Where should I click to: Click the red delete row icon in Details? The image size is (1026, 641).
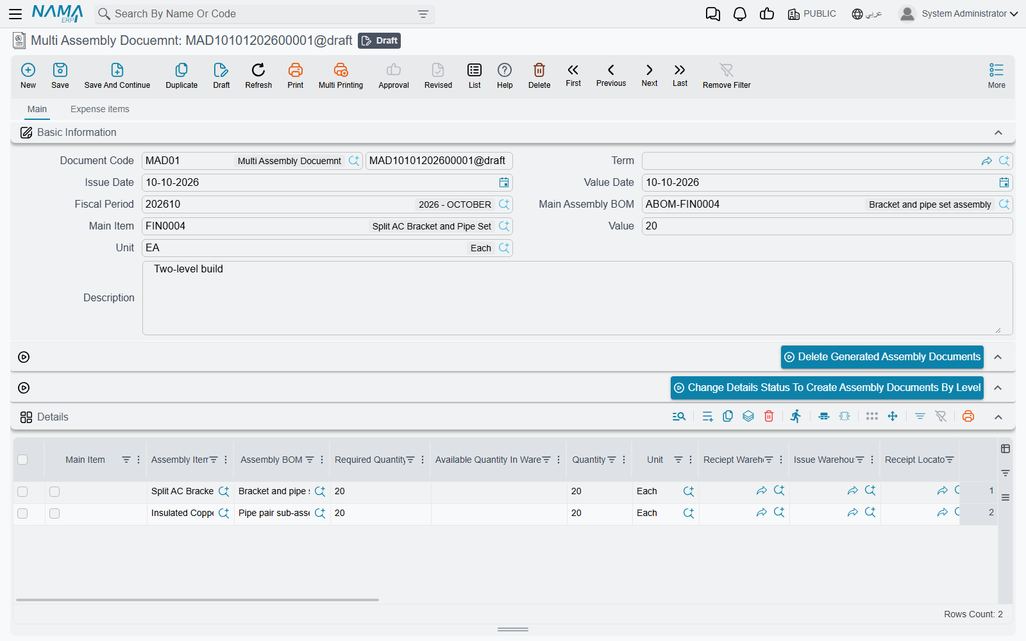click(769, 417)
